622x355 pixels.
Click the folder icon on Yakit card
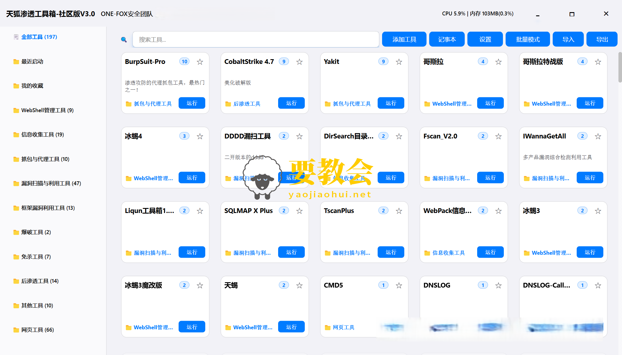[x=328, y=104]
